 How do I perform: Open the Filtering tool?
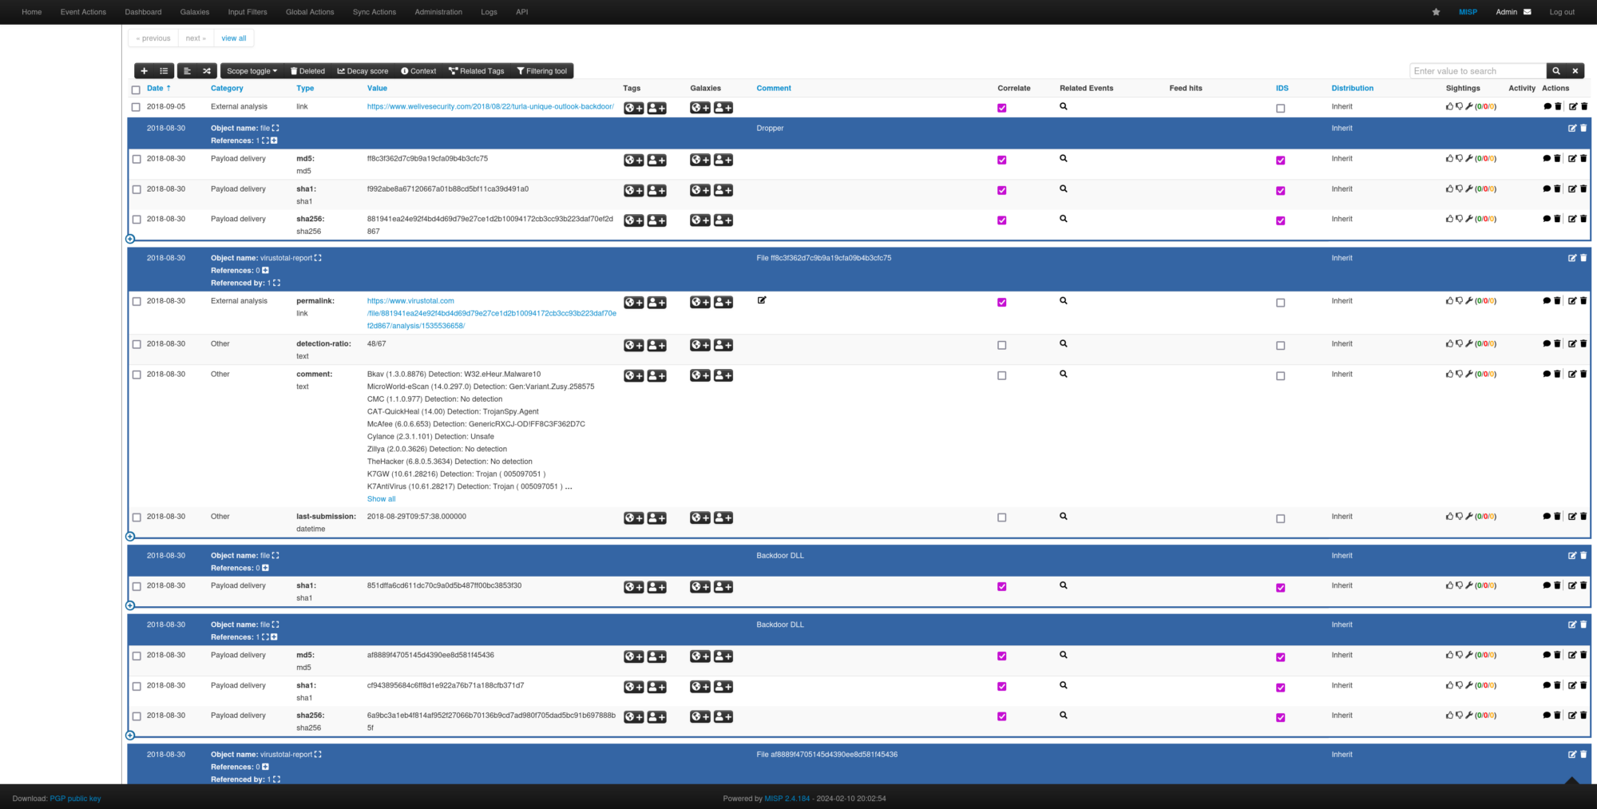click(x=543, y=71)
